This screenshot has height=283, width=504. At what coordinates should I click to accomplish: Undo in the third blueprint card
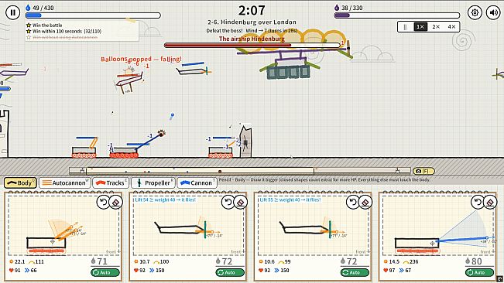pyautogui.click(x=352, y=202)
